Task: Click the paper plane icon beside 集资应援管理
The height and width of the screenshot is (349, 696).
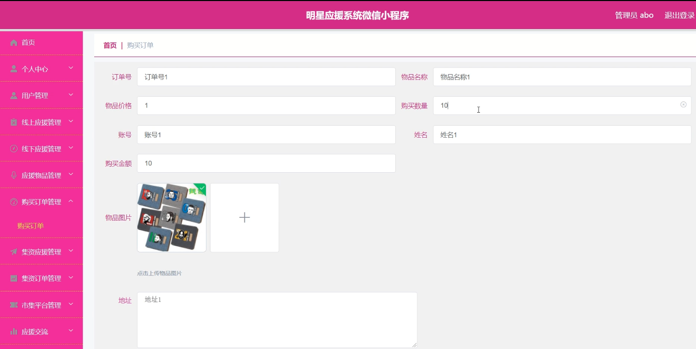Action: tap(14, 252)
